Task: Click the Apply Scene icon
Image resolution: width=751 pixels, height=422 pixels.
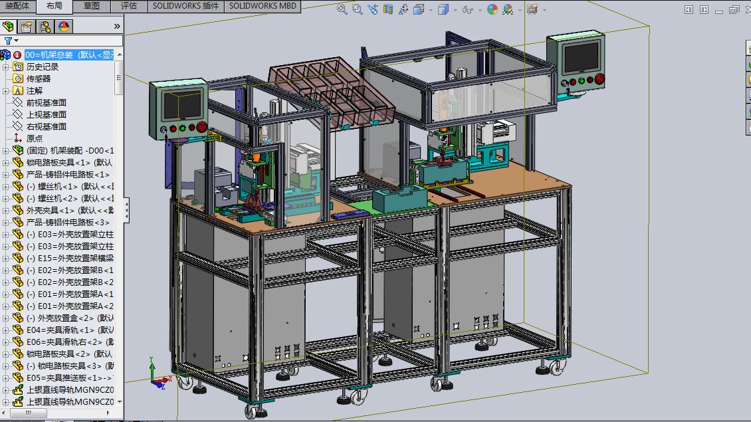Action: (508, 9)
